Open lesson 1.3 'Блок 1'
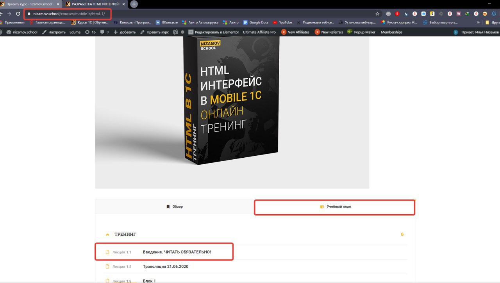 point(149,281)
